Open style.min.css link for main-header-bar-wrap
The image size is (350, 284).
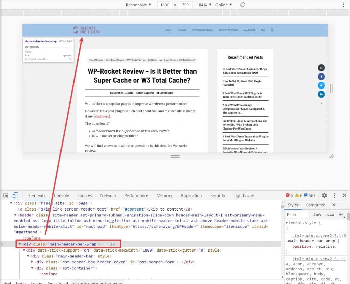(x=319, y=236)
